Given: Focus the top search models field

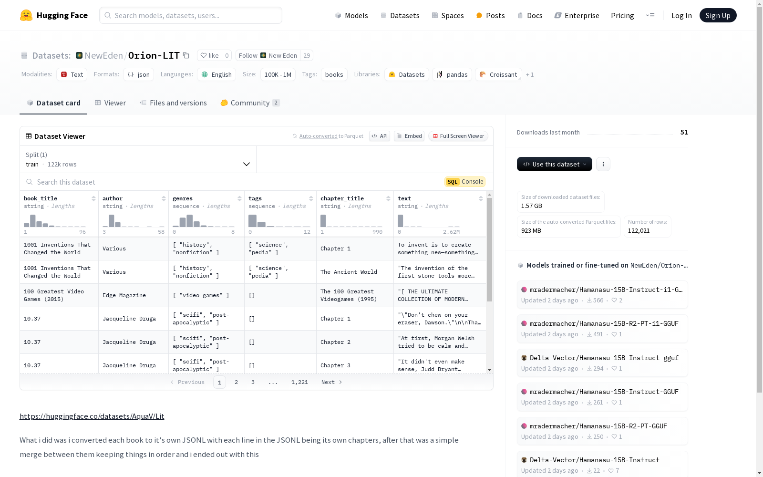Looking at the screenshot, I should (x=191, y=15).
